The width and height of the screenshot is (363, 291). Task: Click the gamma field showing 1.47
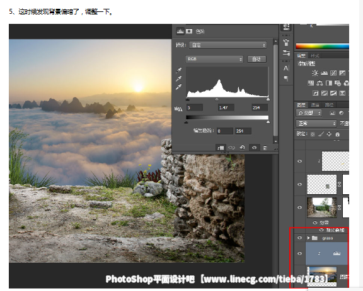tap(226, 107)
